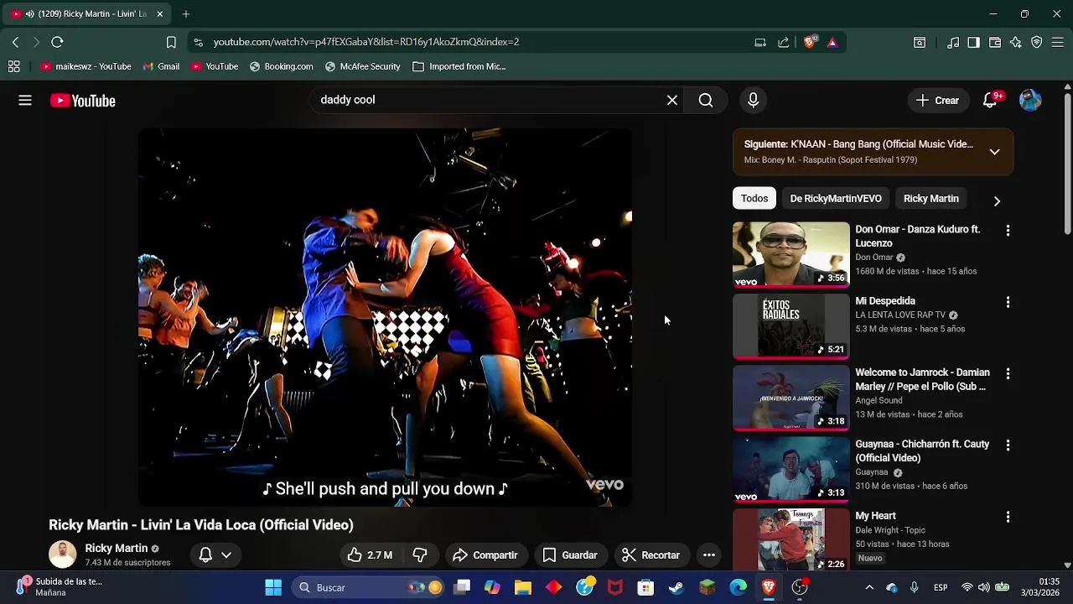Open the media control music note icon
This screenshot has height=604, width=1073.
[x=953, y=42]
